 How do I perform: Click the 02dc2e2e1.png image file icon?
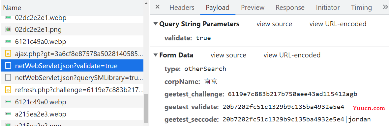(8, 30)
